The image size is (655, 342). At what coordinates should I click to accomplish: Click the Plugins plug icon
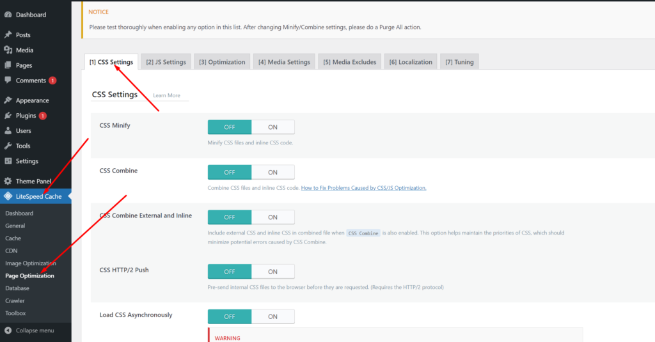pyautogui.click(x=8, y=116)
